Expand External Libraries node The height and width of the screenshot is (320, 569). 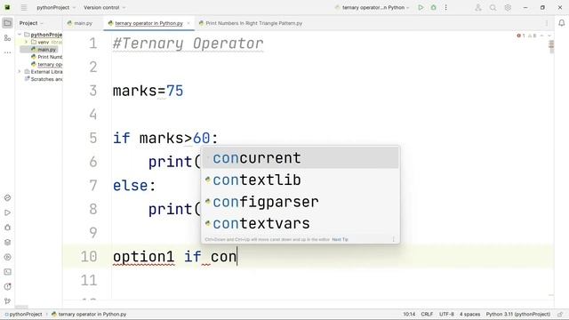(x=20, y=72)
